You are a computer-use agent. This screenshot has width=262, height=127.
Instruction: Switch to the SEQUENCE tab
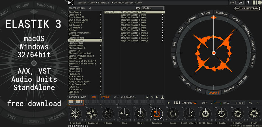tap(229, 90)
